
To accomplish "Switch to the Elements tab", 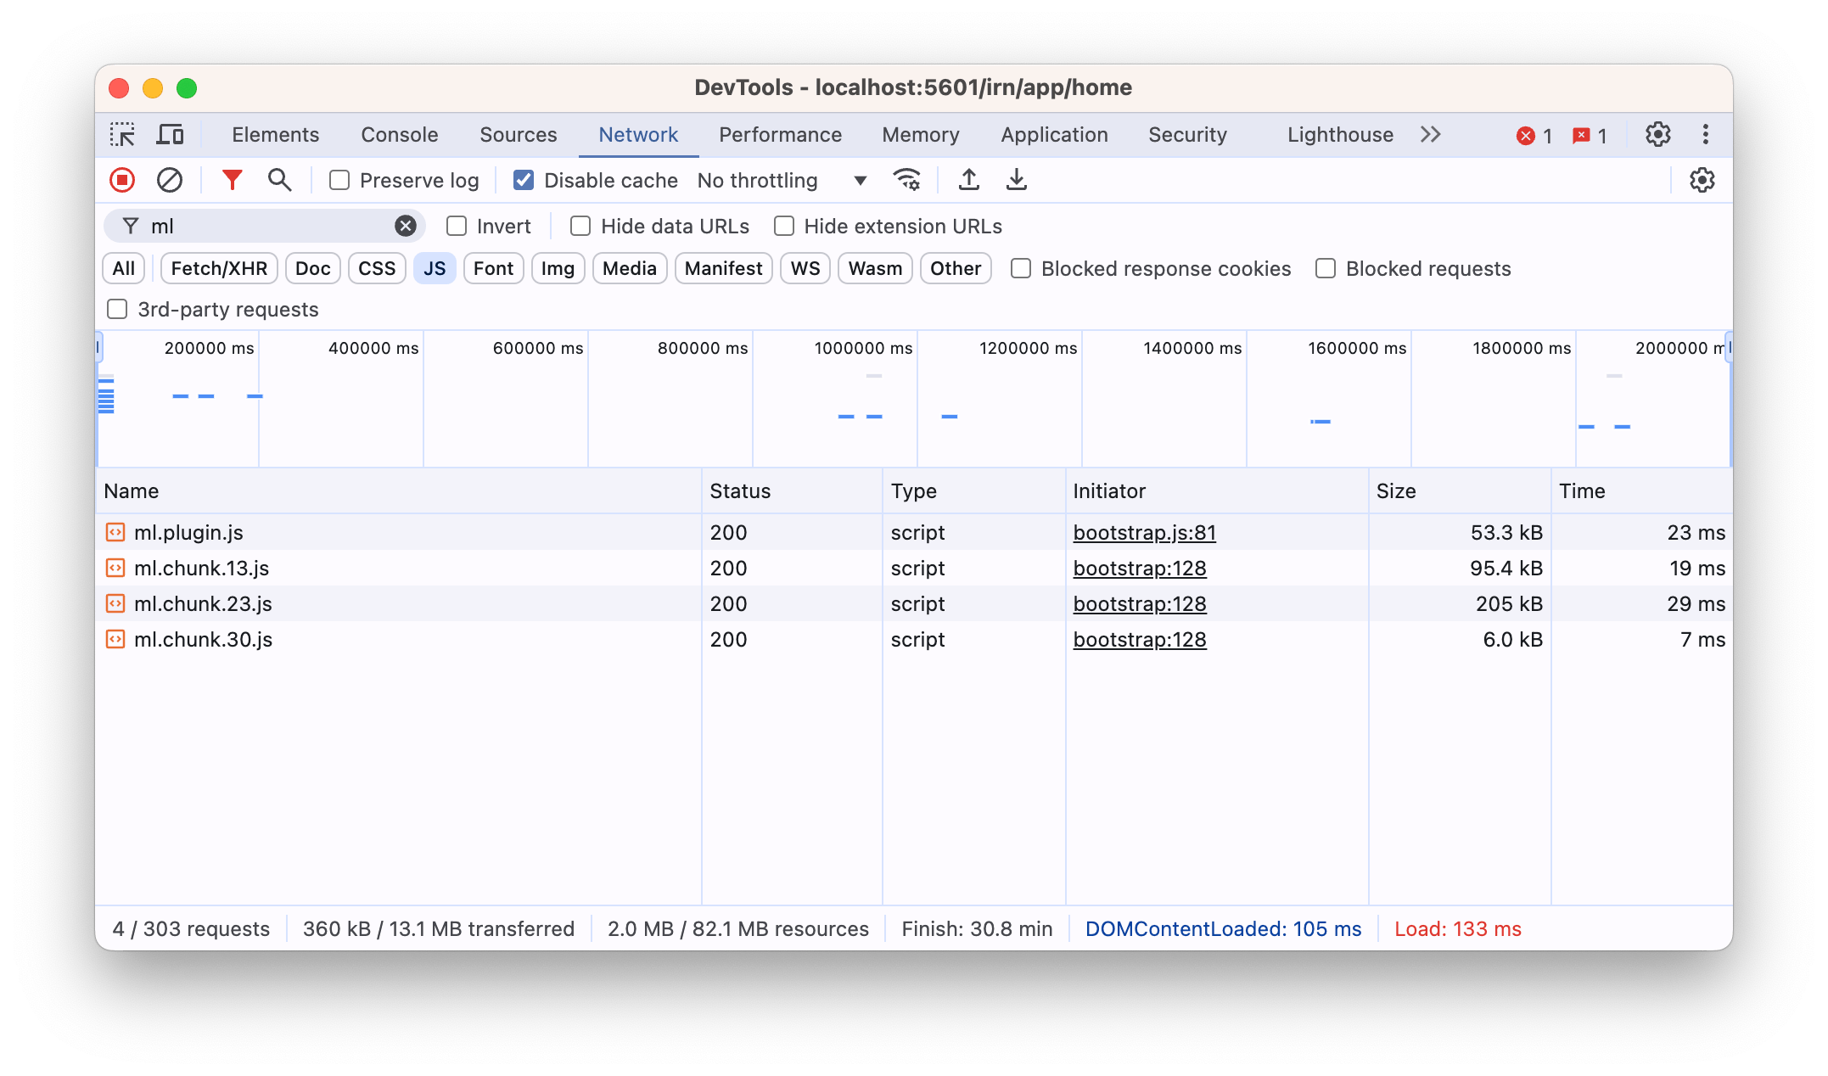I will (275, 135).
